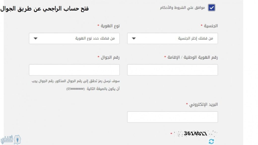
Task: Open the nationality (الجنسية) dropdown
Action: (x=172, y=39)
